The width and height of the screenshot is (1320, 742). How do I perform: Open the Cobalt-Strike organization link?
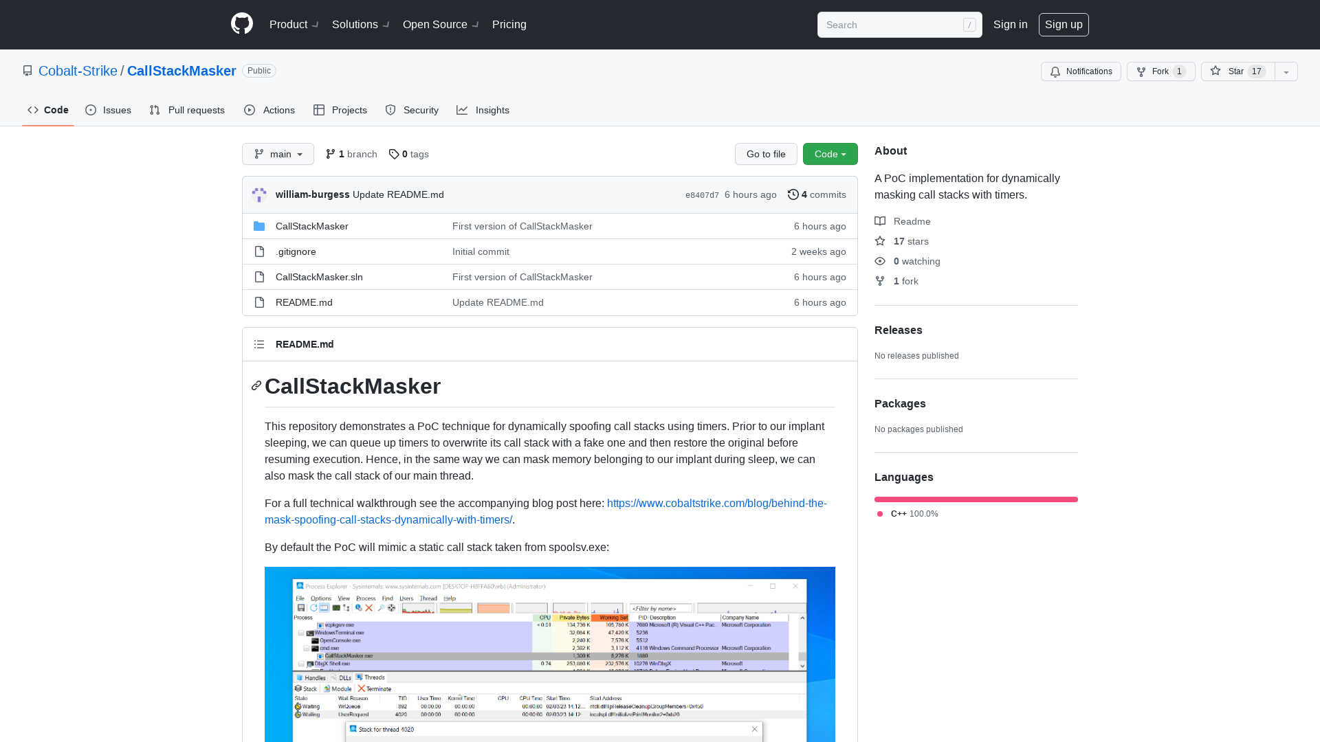(x=78, y=71)
